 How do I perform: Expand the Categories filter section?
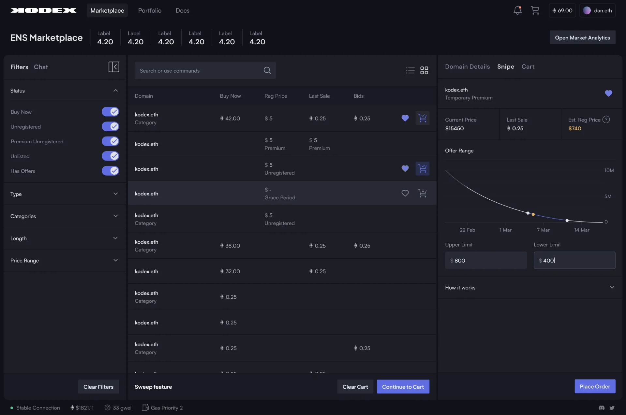65,216
